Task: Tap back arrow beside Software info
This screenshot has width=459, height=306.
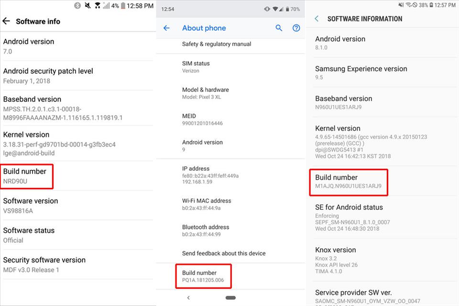Action: tap(6, 21)
